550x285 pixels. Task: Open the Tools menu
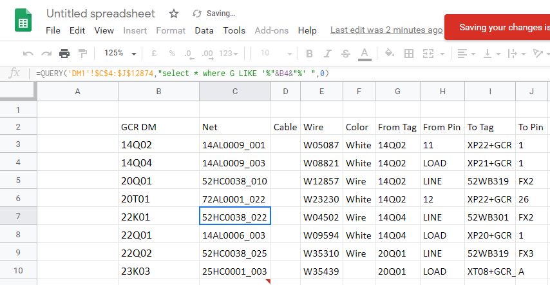tap(234, 30)
